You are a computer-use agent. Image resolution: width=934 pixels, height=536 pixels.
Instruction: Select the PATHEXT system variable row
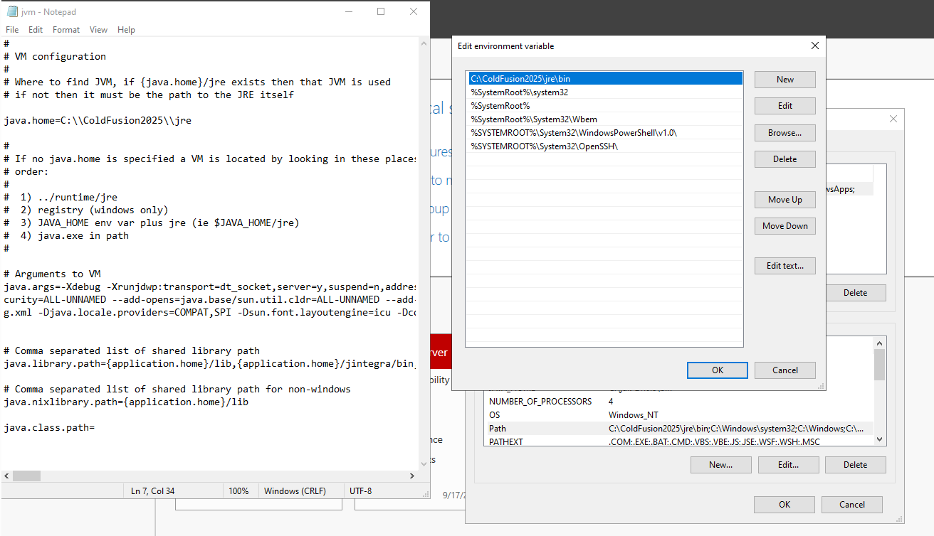678,442
